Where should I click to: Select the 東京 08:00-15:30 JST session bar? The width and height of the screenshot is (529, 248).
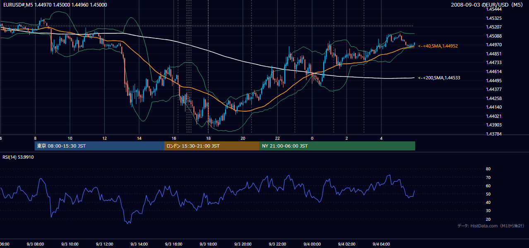(99, 146)
